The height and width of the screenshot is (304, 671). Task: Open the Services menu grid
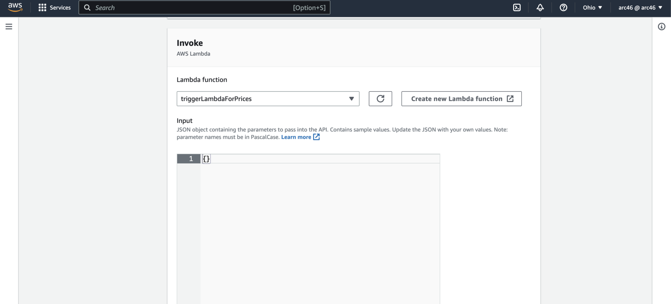tap(54, 7)
